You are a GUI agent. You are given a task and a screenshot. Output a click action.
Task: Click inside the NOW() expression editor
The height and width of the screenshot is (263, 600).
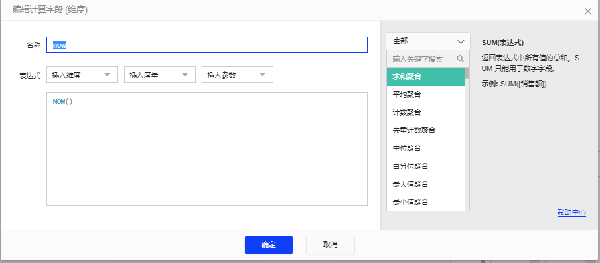(x=207, y=149)
